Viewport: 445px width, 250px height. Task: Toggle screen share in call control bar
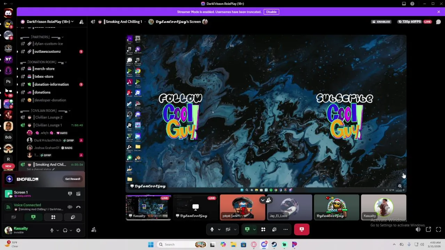[247, 229]
